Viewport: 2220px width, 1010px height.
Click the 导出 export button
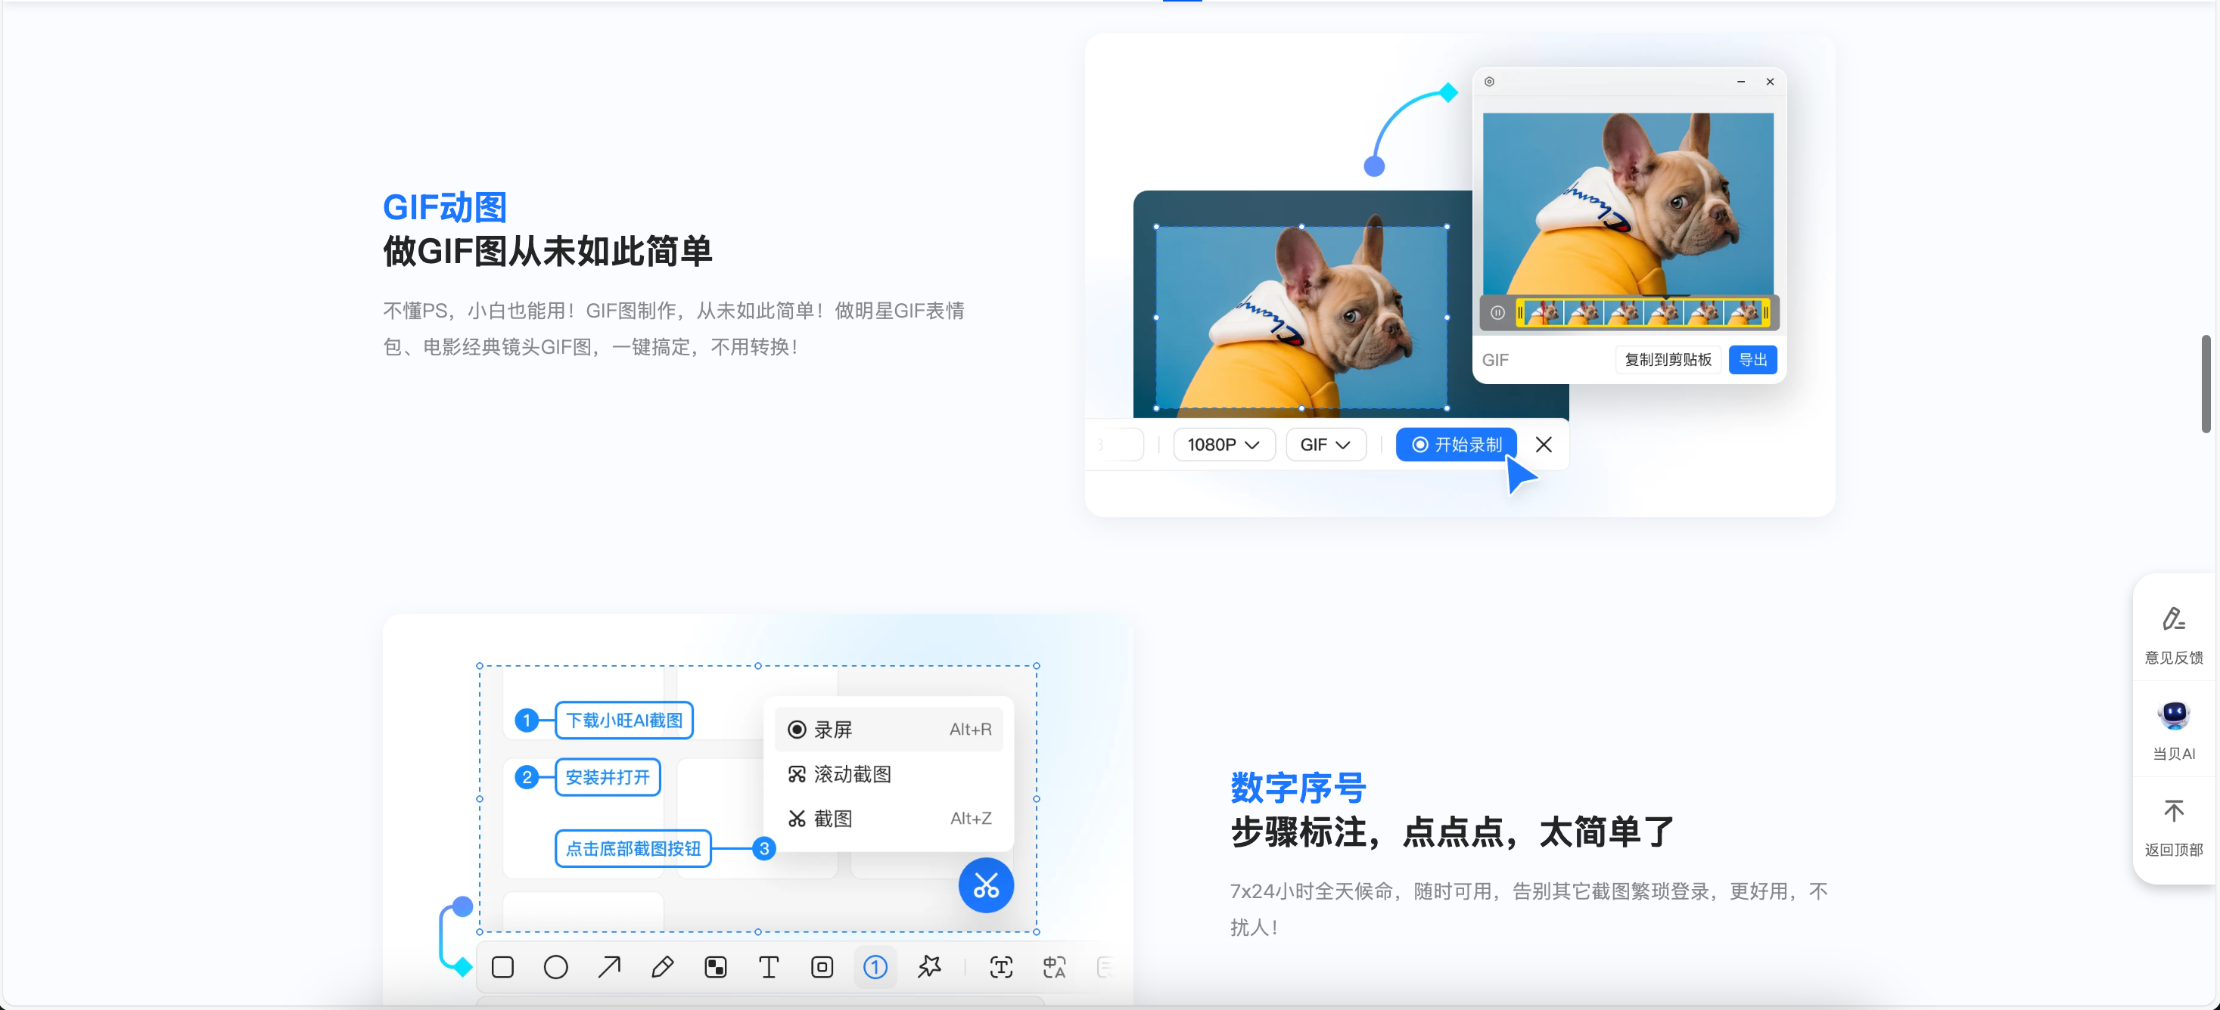[1752, 360]
